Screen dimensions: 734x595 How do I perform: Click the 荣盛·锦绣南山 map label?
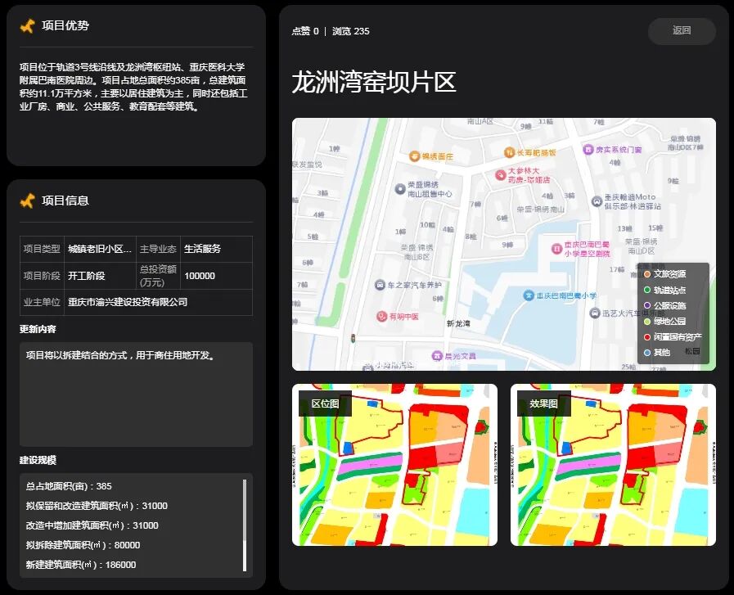pyautogui.click(x=541, y=210)
